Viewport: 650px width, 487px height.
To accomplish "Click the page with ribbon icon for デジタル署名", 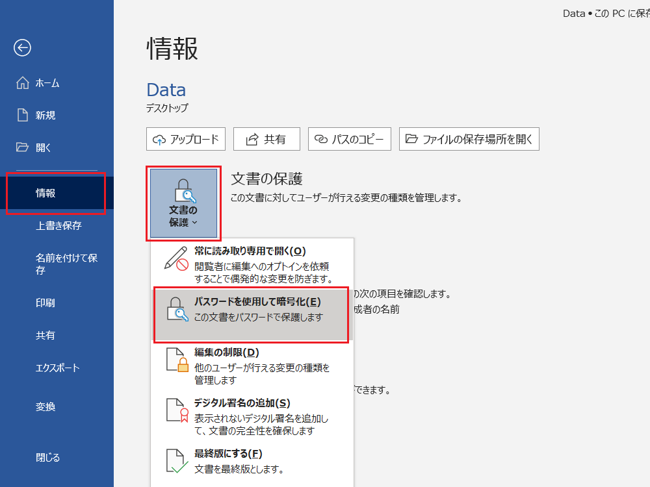I will (177, 410).
